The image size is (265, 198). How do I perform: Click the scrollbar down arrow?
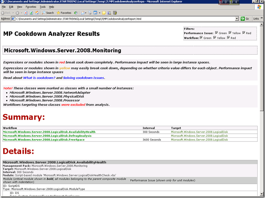(x=261, y=194)
